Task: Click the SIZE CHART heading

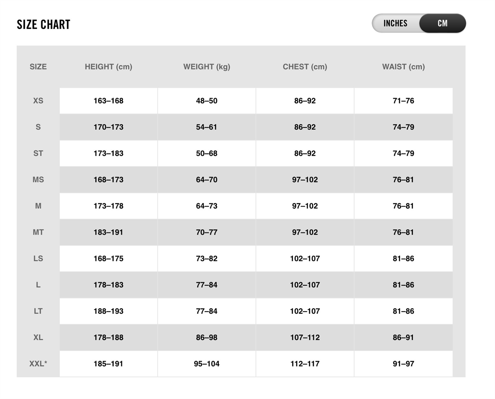Action: 44,25
